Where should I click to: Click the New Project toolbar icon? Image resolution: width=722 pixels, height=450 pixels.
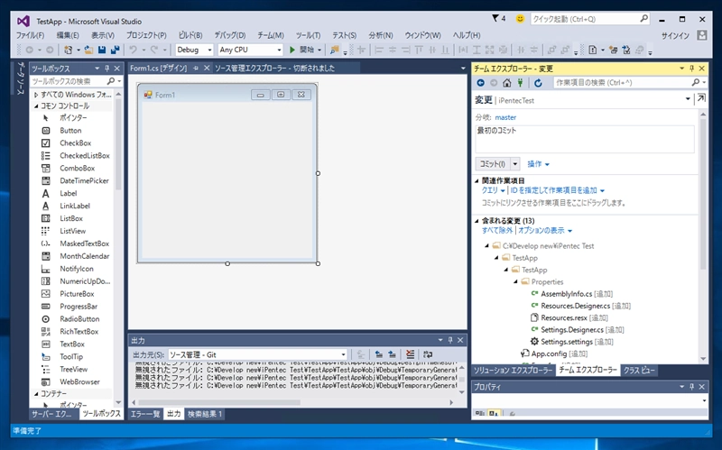[69, 50]
